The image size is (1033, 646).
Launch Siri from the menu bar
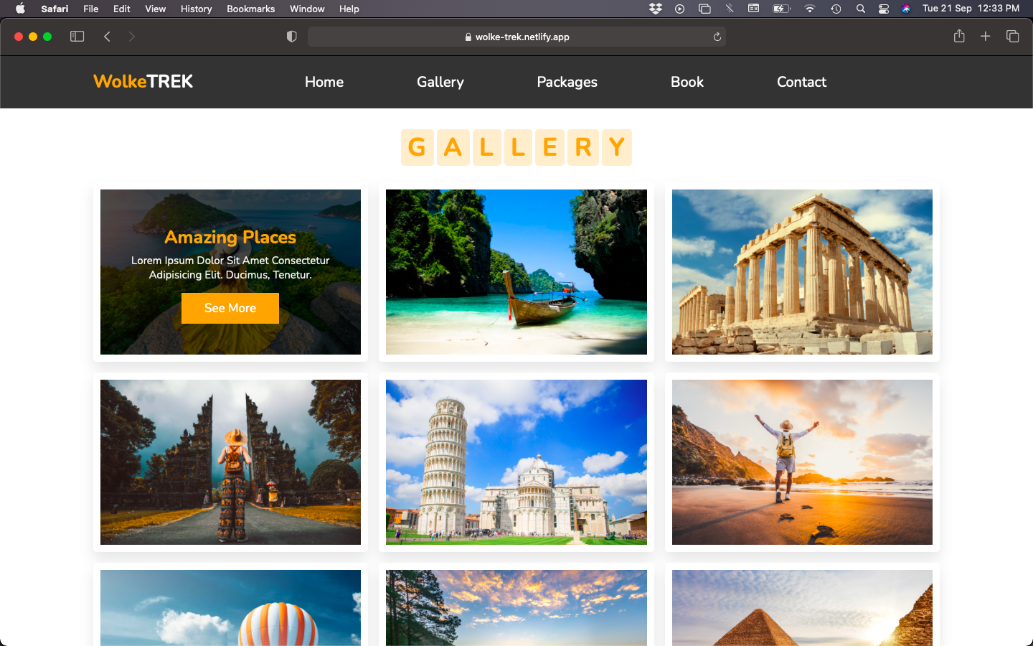tap(907, 9)
